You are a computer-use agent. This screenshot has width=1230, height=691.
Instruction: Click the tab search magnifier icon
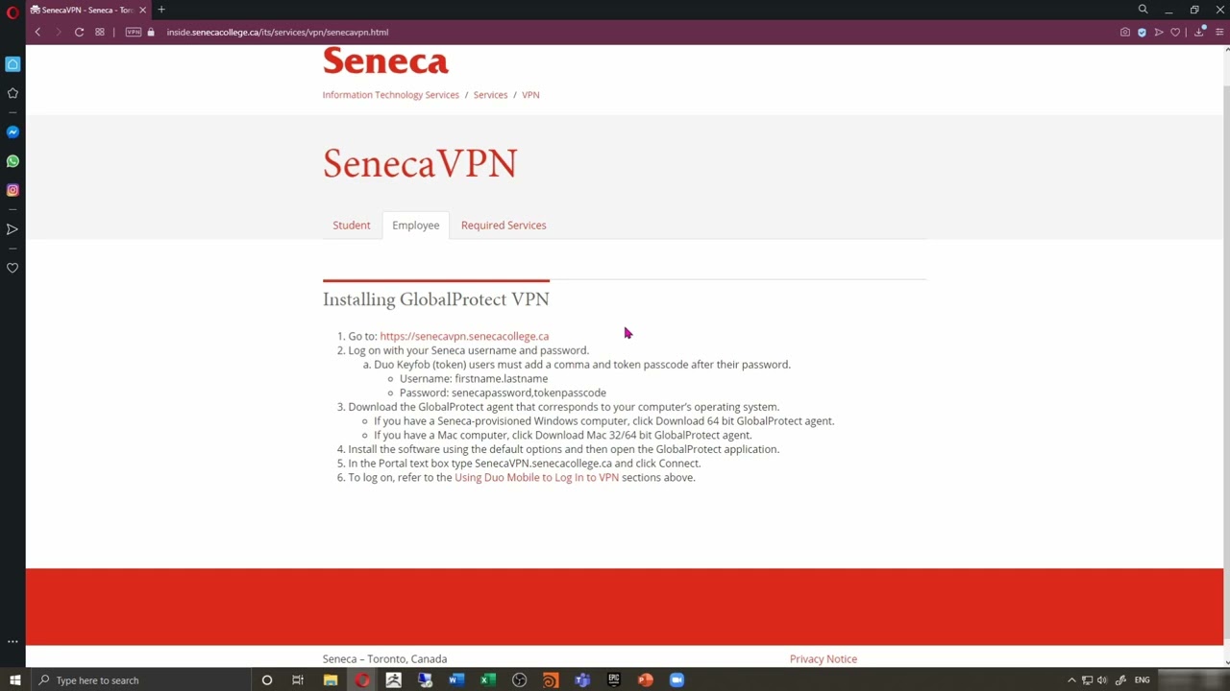(1143, 10)
